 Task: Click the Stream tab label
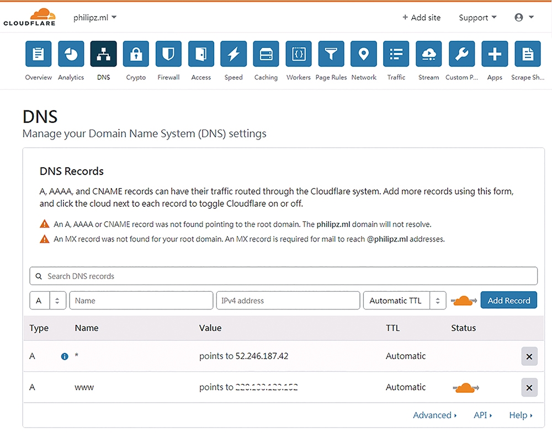(x=428, y=77)
